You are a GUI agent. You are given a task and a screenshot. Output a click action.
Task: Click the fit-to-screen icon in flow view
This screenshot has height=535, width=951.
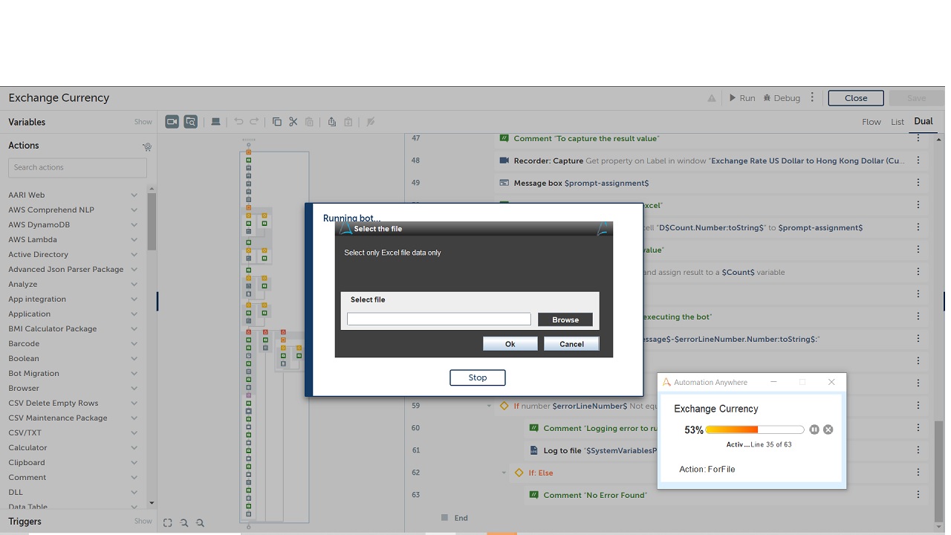pyautogui.click(x=168, y=523)
